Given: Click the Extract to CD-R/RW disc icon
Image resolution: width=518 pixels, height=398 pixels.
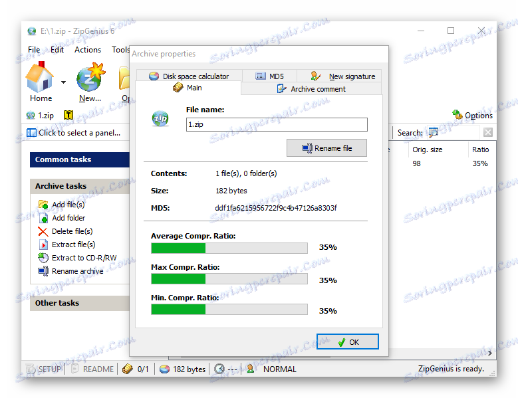Looking at the screenshot, I should (x=43, y=257).
